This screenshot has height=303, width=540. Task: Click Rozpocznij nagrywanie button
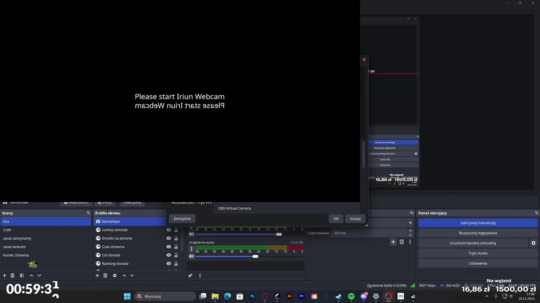coord(478,233)
